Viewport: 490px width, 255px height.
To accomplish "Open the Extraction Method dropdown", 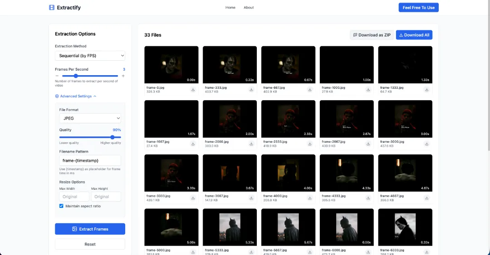I will pos(90,56).
